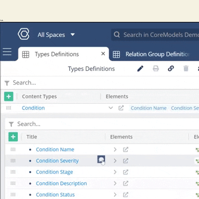Screen dimensions: 199x199
Task: Open Condition Name external link icon
Action: 125,149
